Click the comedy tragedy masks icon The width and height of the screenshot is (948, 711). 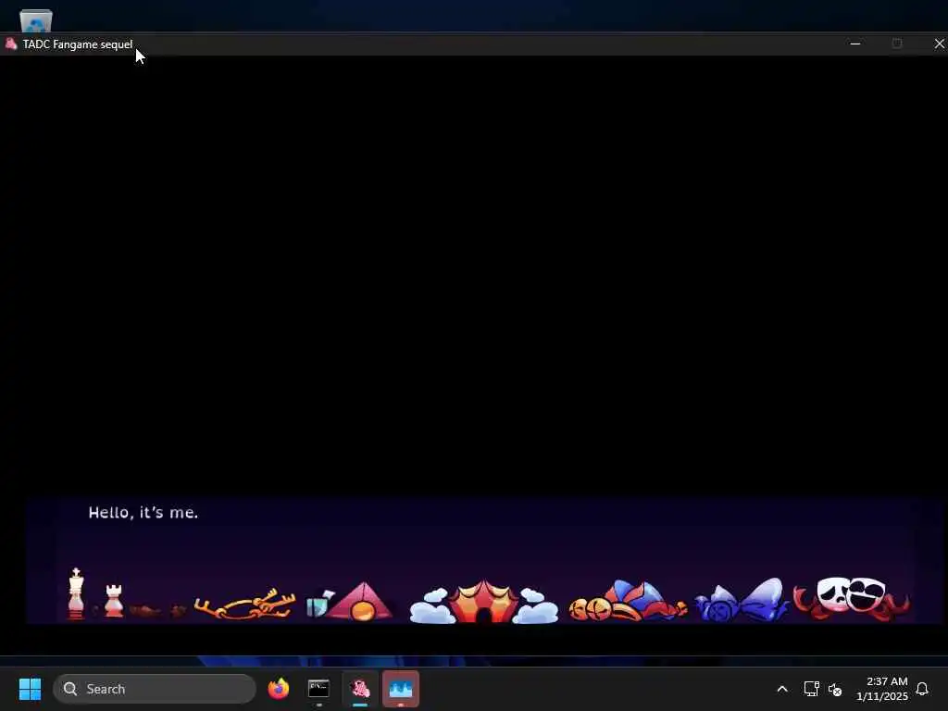(x=852, y=597)
